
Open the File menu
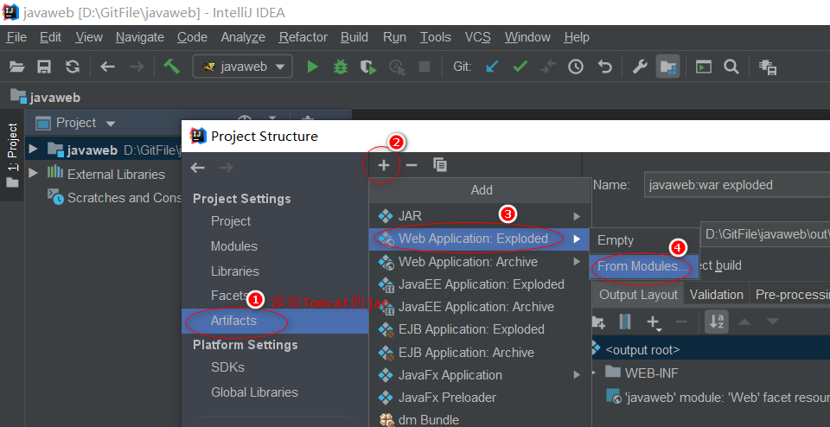pos(16,37)
